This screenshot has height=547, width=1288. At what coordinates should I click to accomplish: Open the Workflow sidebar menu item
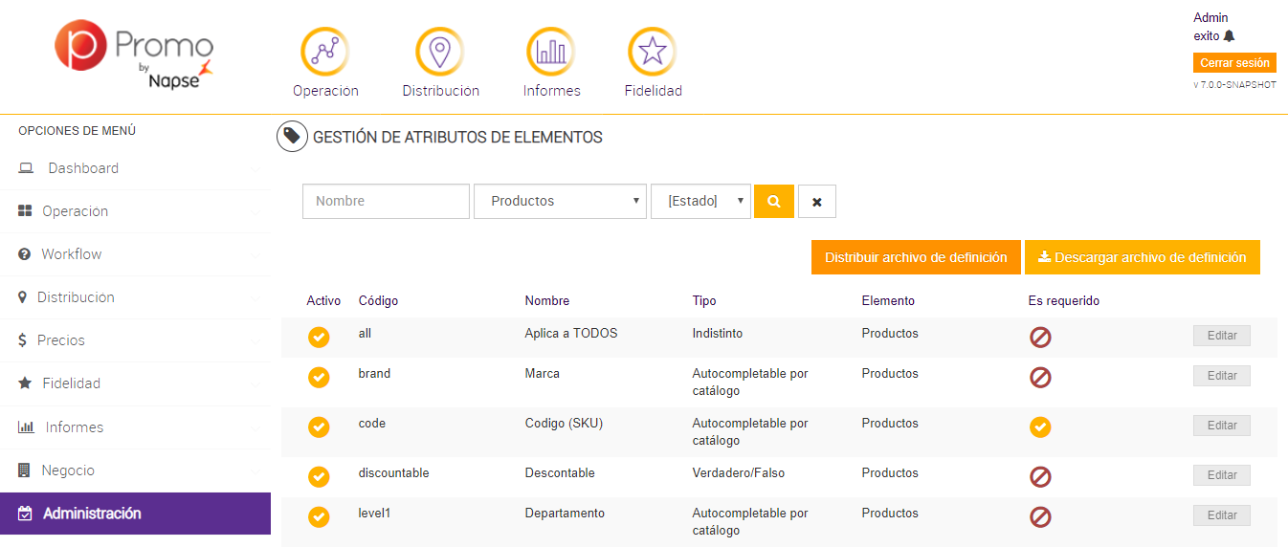[71, 254]
